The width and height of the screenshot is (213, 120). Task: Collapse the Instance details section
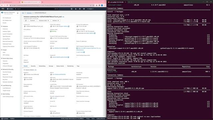pyautogui.click(x=24, y=70)
